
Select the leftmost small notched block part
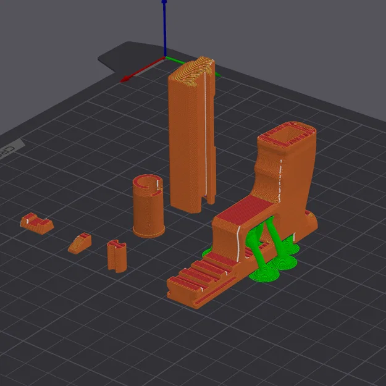pos(36,224)
